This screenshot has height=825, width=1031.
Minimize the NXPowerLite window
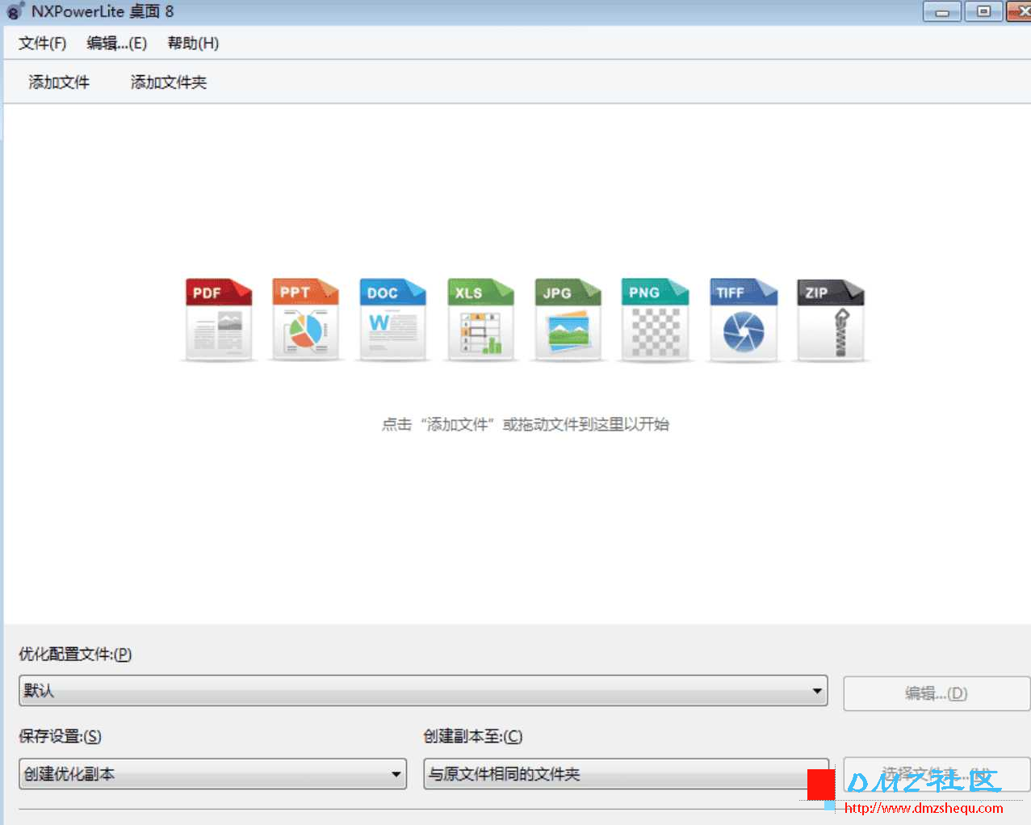942,11
